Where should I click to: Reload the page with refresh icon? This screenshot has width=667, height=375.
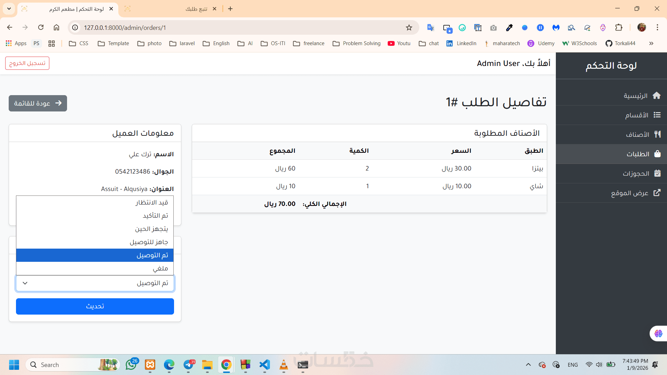41,27
